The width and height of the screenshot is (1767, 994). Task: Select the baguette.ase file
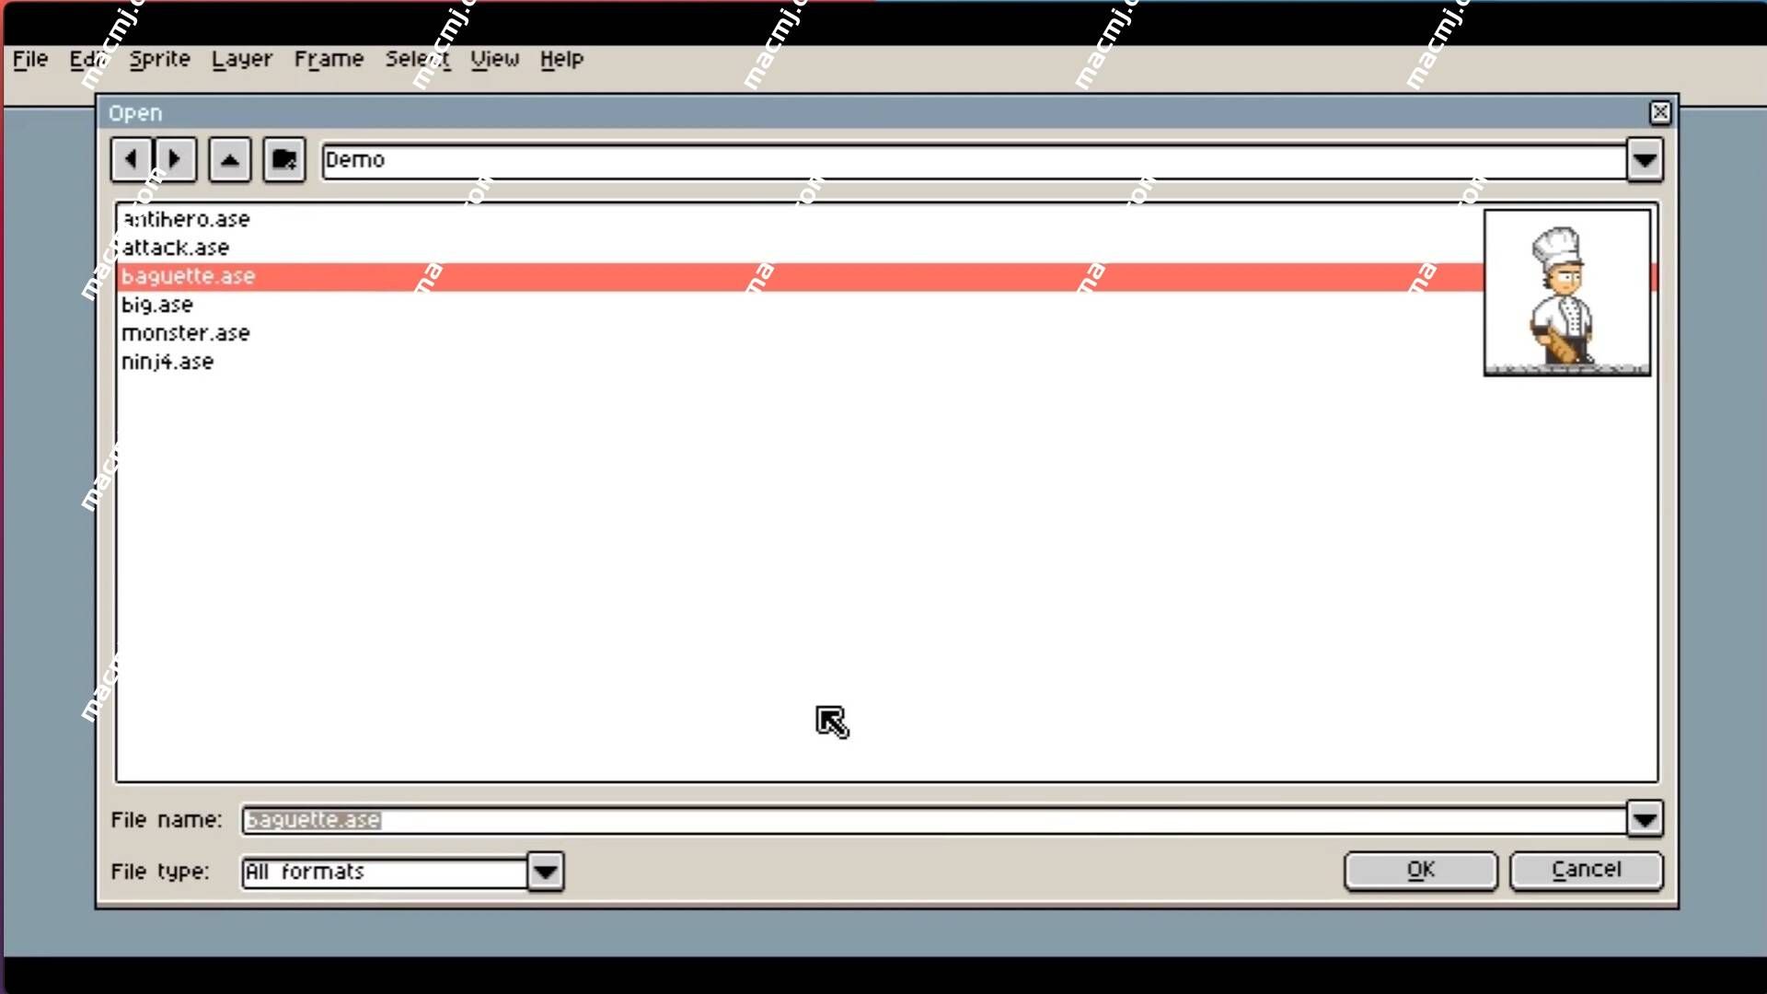[x=188, y=275]
